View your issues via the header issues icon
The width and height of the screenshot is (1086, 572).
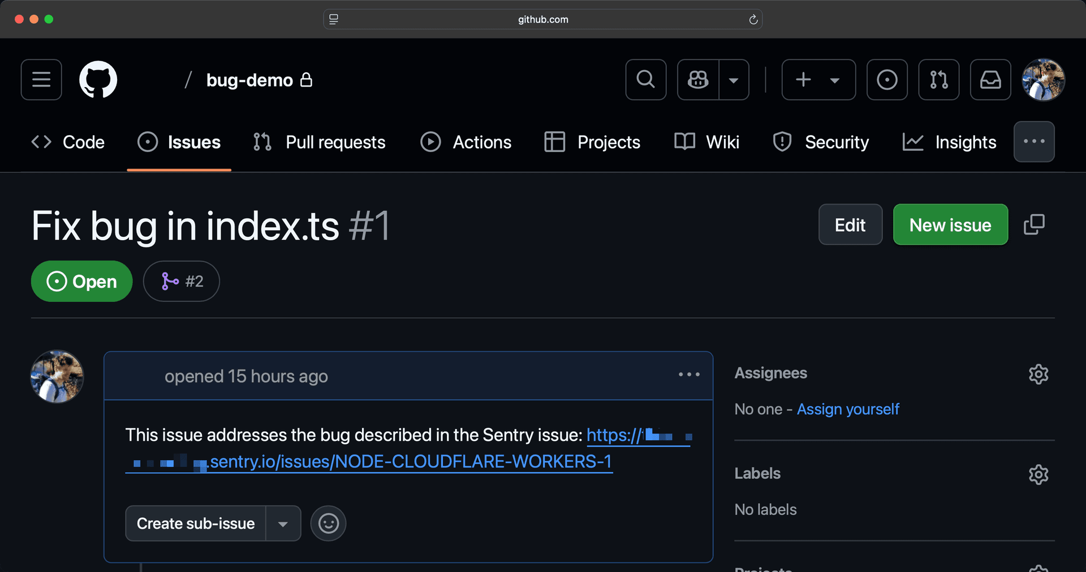[886, 79]
